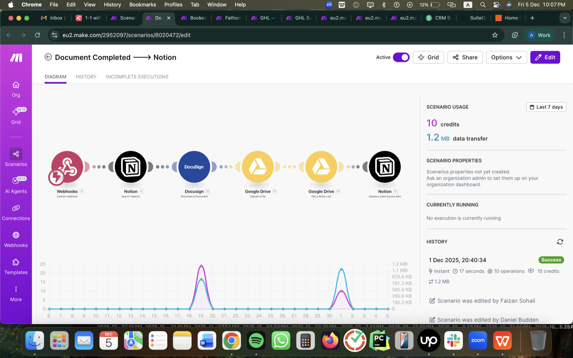Select the Google Drive Upload a File module

pyautogui.click(x=258, y=167)
